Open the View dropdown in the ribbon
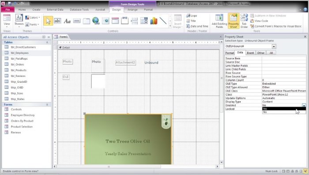 pos(7,27)
